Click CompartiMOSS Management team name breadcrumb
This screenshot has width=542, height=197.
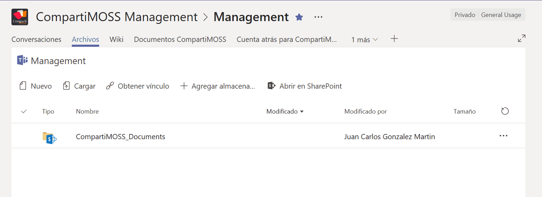pyautogui.click(x=117, y=17)
